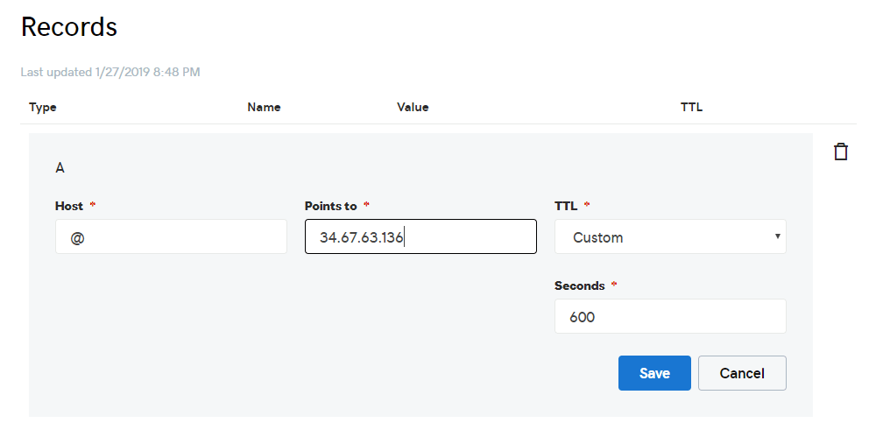Click the Last updated timestamp text
Viewport: 890px width, 430px height.
click(x=110, y=72)
